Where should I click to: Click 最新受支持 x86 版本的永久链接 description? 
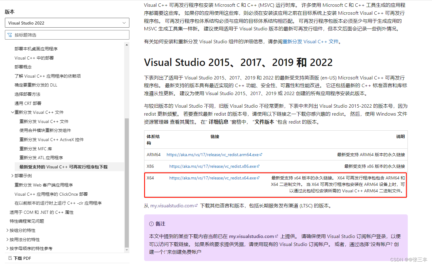click(x=375, y=166)
